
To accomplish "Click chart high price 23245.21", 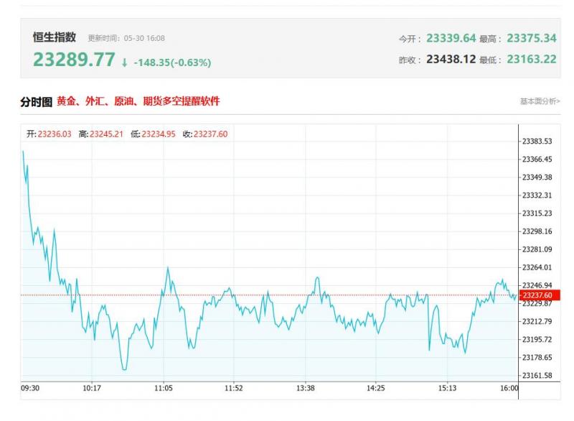I will 106,134.
